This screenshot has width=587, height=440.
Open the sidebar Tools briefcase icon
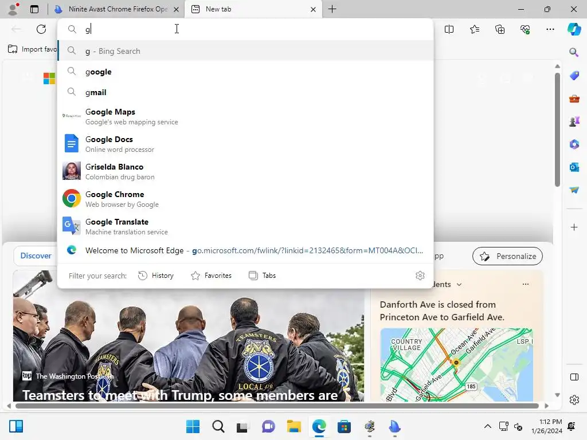pos(574,99)
